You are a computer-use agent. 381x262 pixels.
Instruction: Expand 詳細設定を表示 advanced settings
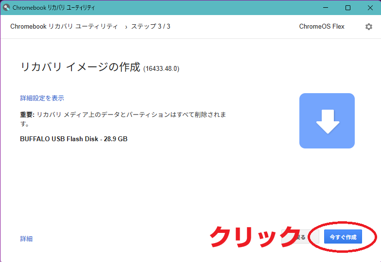tap(42, 98)
